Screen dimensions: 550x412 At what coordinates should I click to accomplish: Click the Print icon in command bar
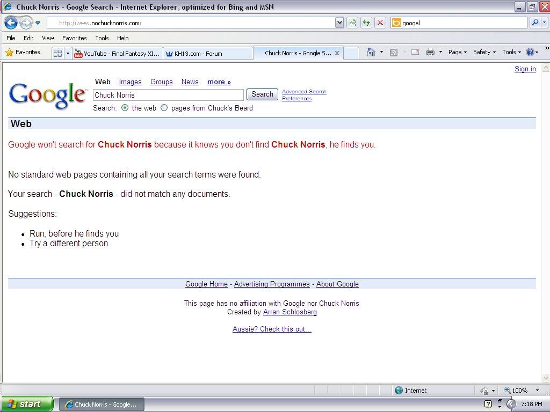(x=430, y=52)
